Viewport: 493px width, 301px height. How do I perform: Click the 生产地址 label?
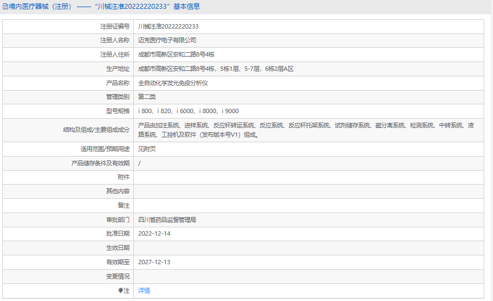(117, 69)
